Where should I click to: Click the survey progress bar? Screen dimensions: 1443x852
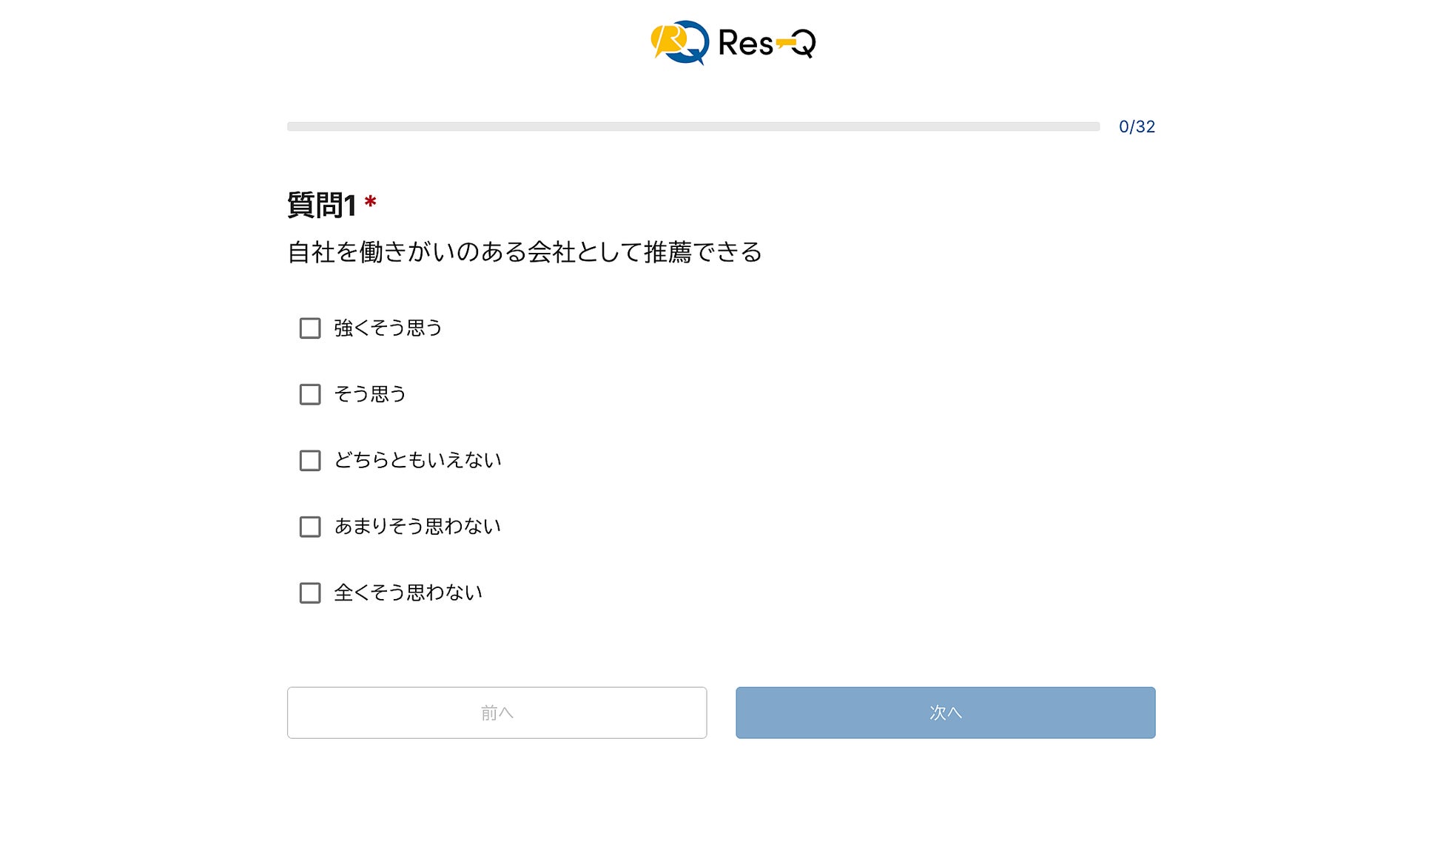tap(693, 126)
